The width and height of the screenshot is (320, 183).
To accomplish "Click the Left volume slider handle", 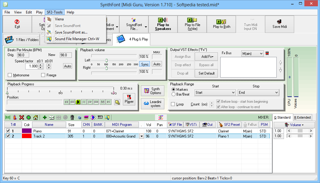I will [107, 61].
